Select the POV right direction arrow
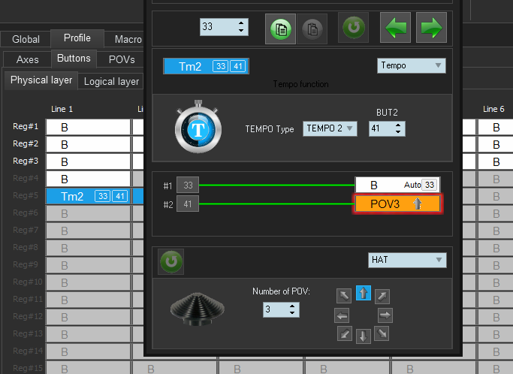 (x=385, y=315)
